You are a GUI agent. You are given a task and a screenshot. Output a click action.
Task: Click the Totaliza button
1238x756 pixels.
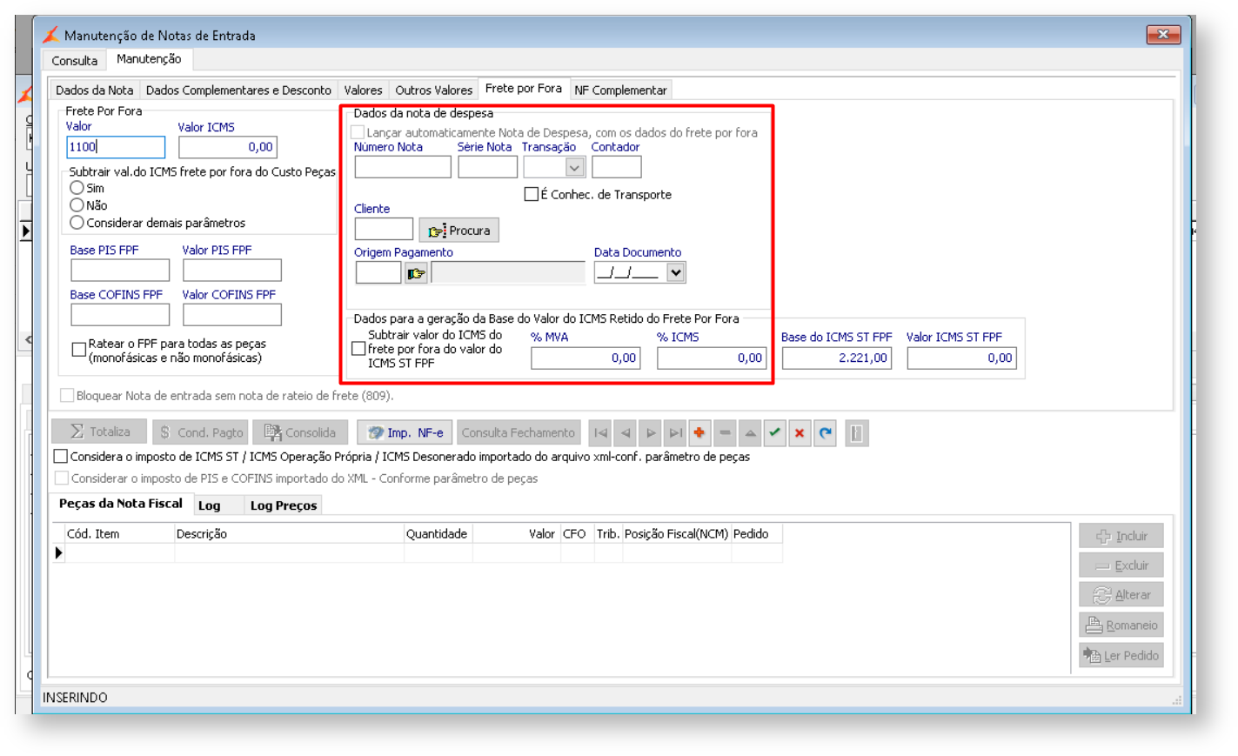(99, 432)
